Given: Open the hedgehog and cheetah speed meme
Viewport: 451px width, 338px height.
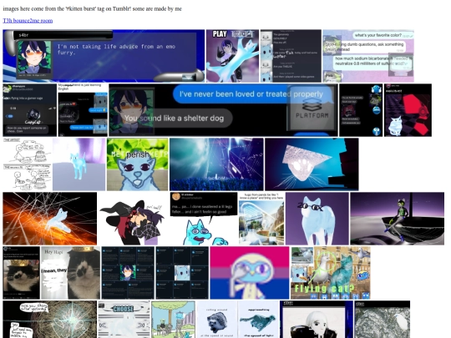Looking at the screenshot, I should pos(237,320).
